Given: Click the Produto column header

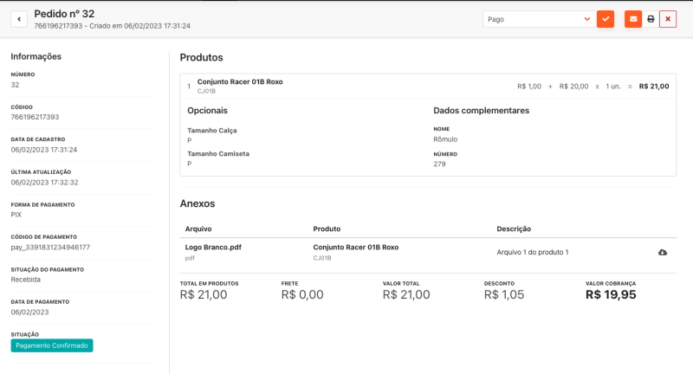Looking at the screenshot, I should pyautogui.click(x=327, y=229).
